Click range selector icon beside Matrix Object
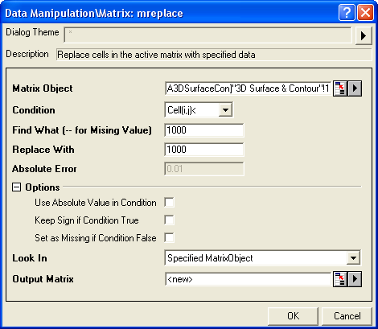Screen dimensions: 378x329 point(340,88)
